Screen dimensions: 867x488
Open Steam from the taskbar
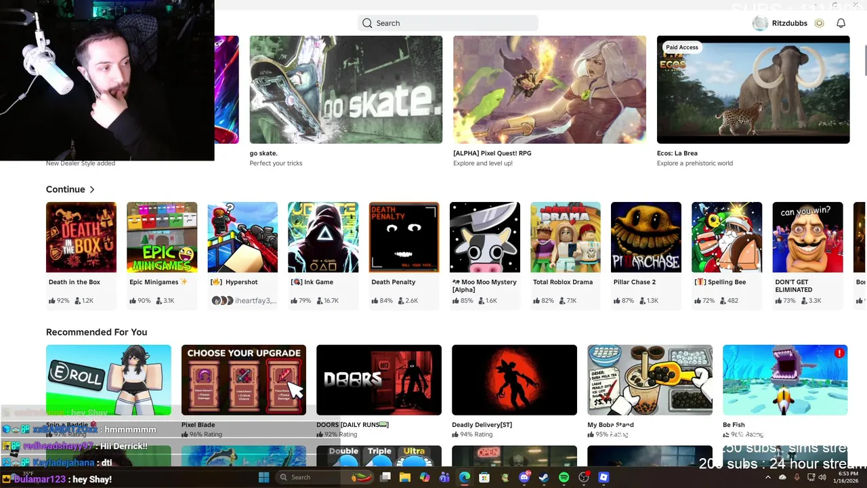click(x=544, y=477)
